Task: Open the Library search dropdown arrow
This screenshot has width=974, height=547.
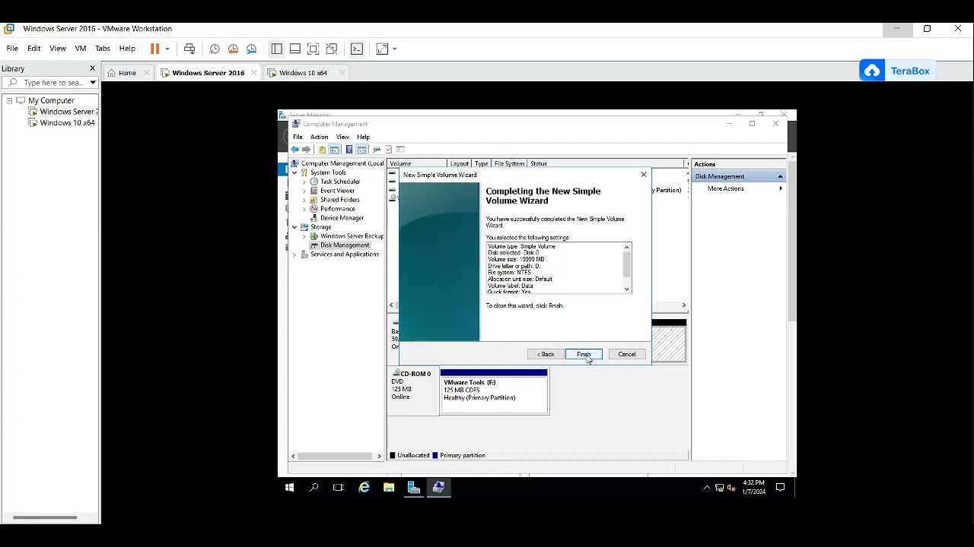Action: click(93, 82)
